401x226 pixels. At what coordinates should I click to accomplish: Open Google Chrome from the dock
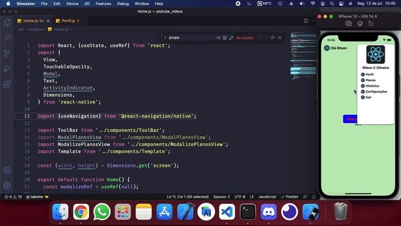click(x=81, y=212)
